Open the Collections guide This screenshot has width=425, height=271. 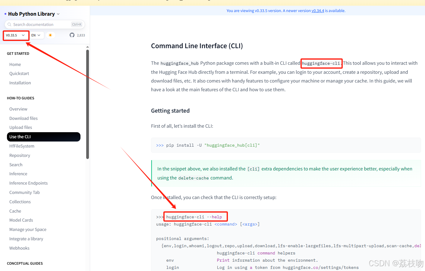click(20, 202)
